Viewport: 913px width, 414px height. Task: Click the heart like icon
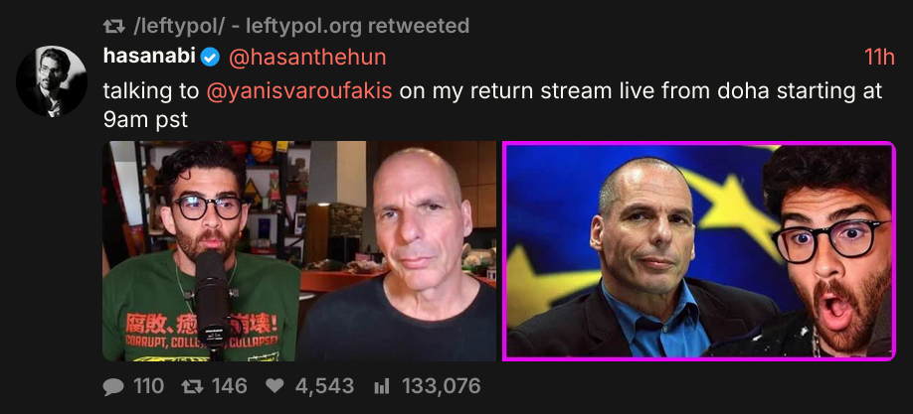pyautogui.click(x=274, y=386)
